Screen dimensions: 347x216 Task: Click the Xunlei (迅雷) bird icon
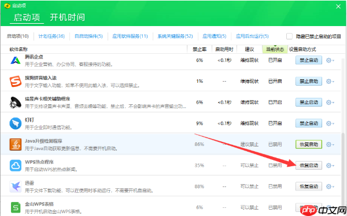coord(16,186)
